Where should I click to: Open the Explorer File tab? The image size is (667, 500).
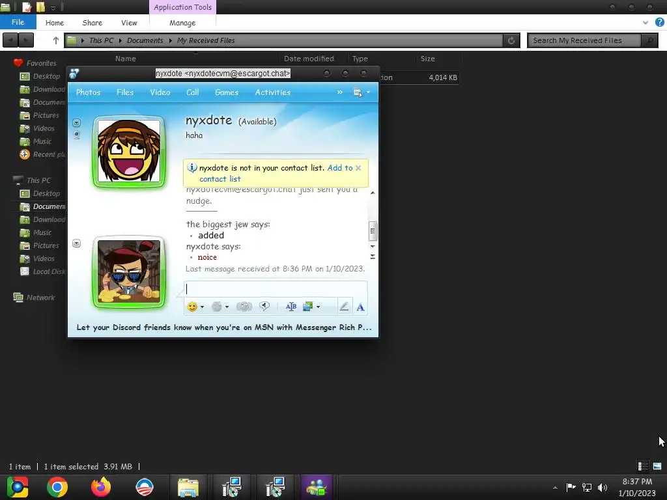pyautogui.click(x=18, y=22)
